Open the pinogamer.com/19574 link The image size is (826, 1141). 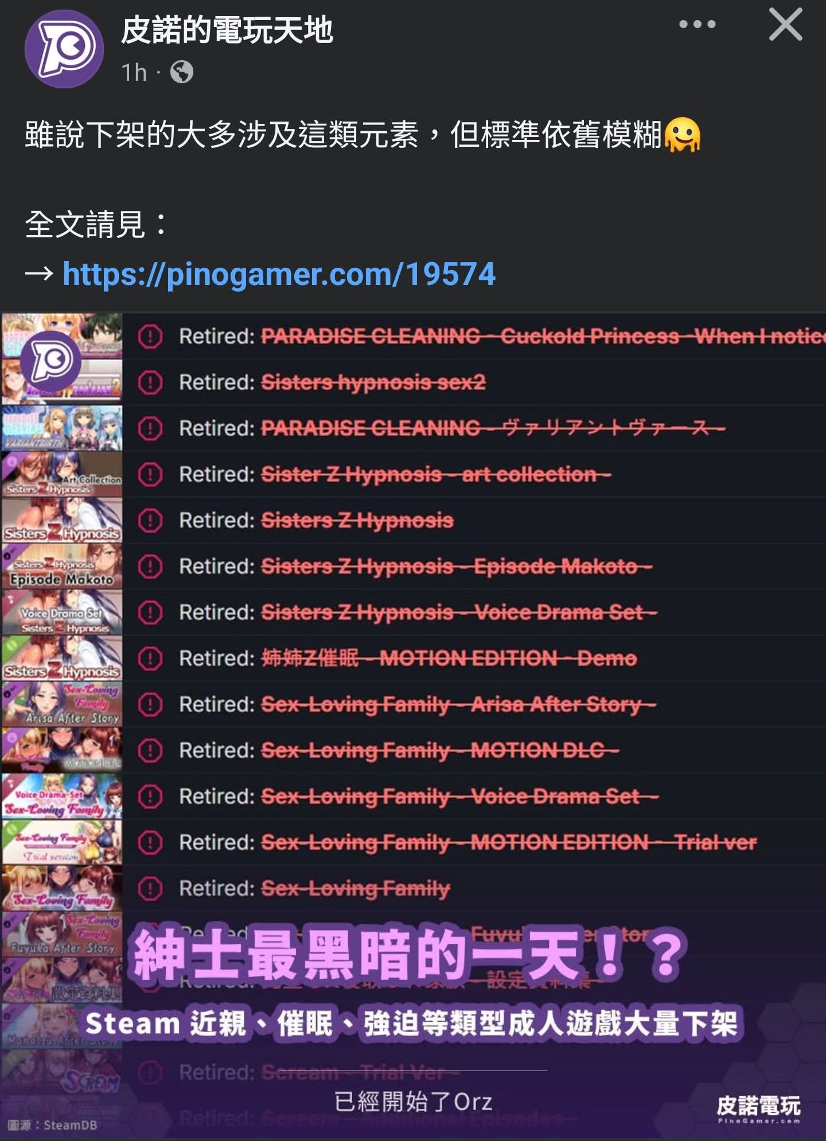tap(279, 274)
